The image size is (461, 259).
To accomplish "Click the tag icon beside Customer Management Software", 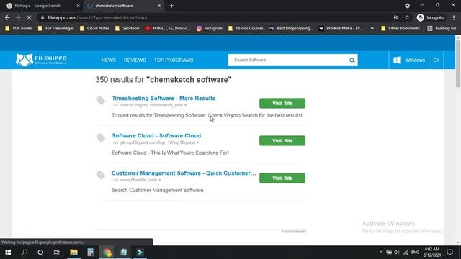I will [101, 176].
